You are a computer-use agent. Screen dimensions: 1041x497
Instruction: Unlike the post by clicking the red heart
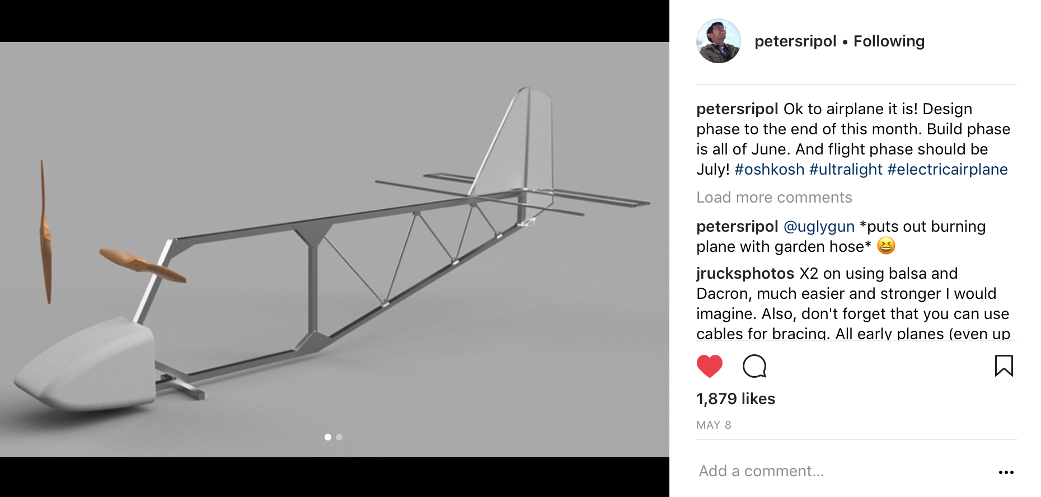(x=710, y=367)
